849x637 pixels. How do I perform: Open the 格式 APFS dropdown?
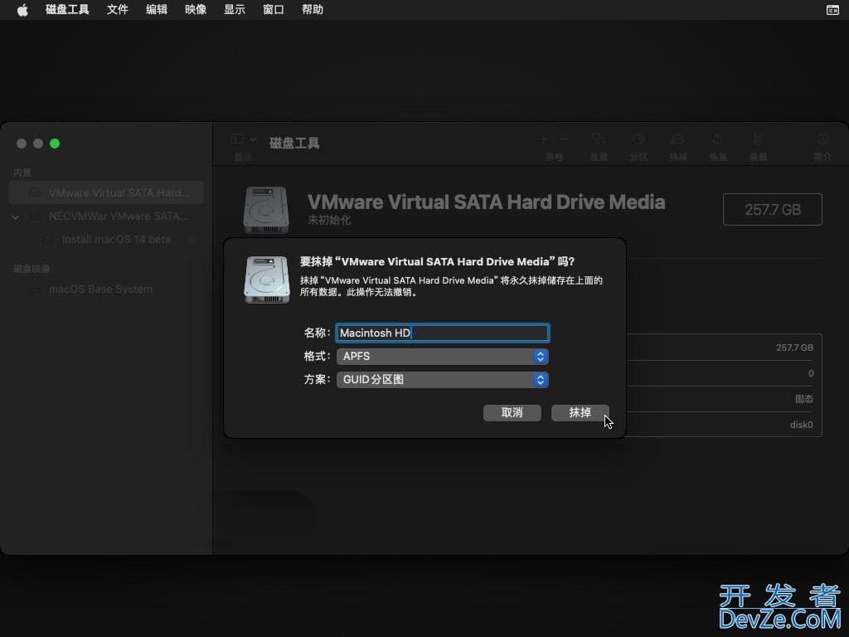pos(443,357)
